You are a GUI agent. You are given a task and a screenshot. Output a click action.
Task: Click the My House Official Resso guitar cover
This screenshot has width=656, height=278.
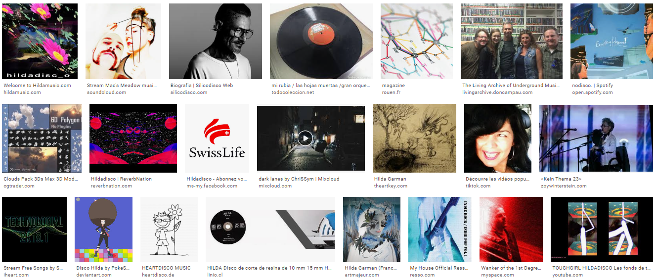[x=440, y=230]
